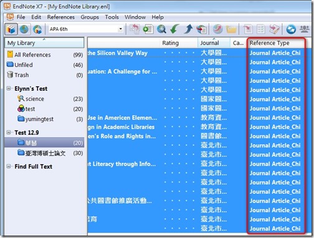Collapse the Elynn's Test group set
314x238 pixels.
coord(9,88)
